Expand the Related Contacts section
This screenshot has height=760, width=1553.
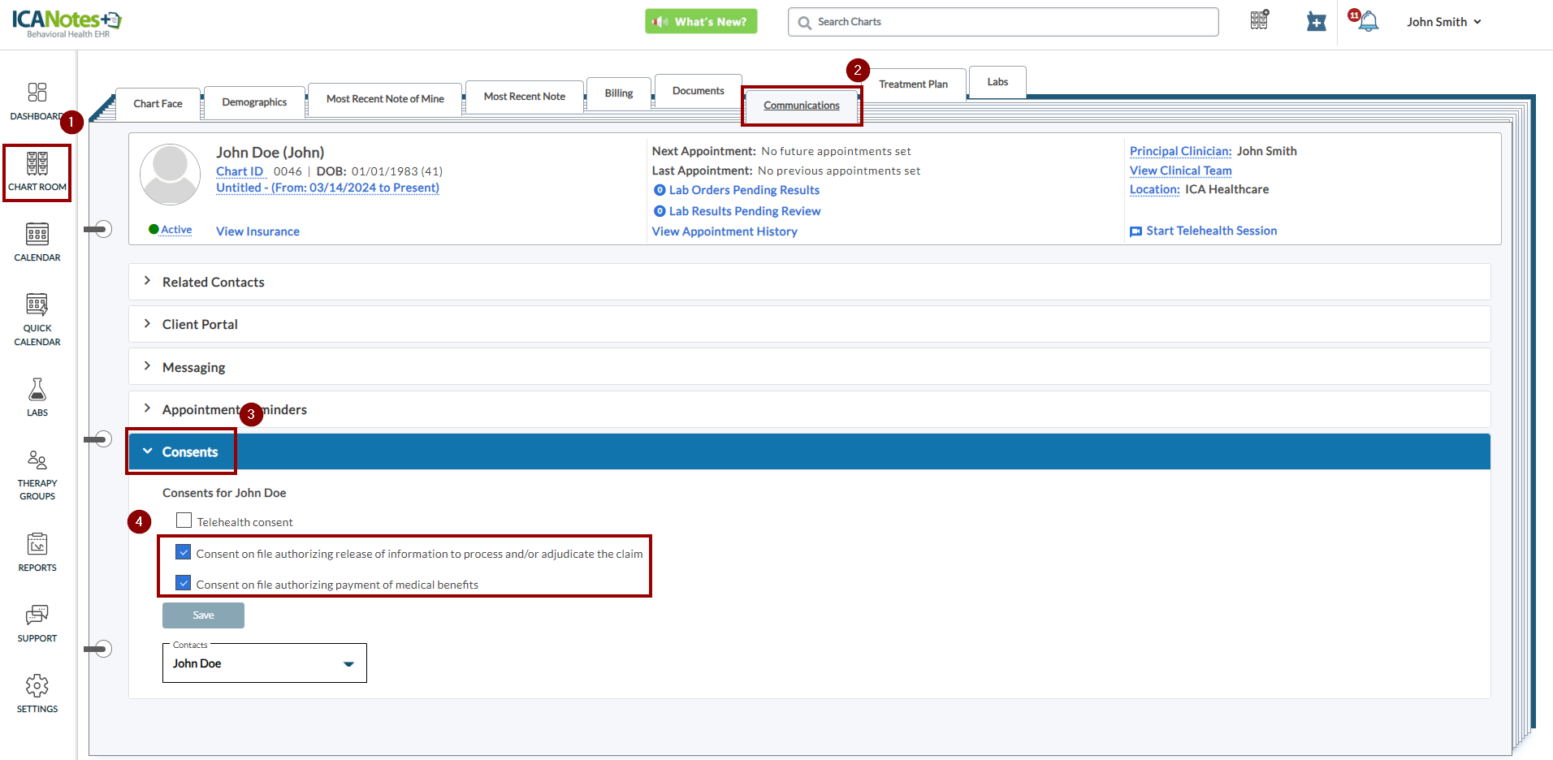(213, 282)
